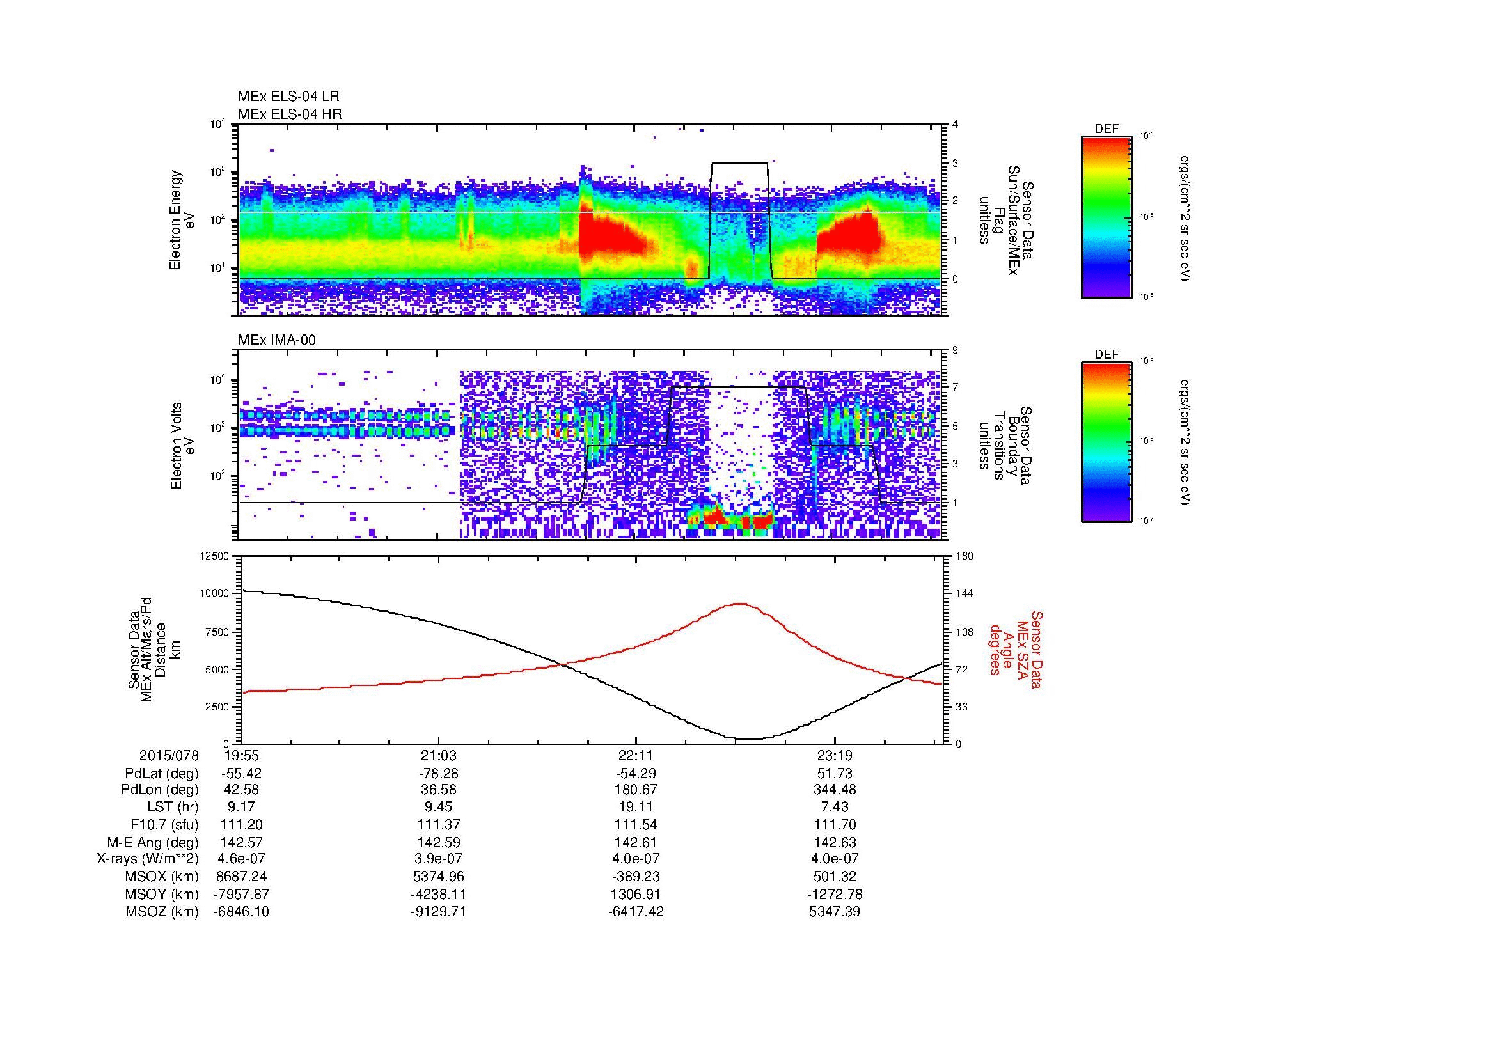Click the X-rays value 4.6e-07
Viewport: 1496px width, 1057px height.
click(x=242, y=859)
